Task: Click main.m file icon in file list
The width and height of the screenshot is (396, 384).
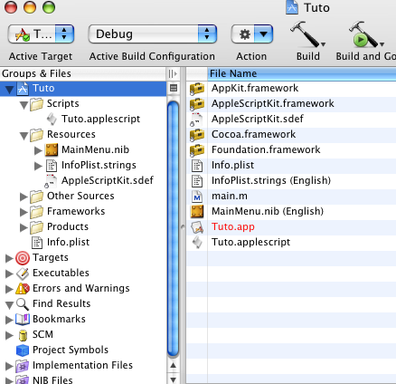Action: [x=197, y=197]
